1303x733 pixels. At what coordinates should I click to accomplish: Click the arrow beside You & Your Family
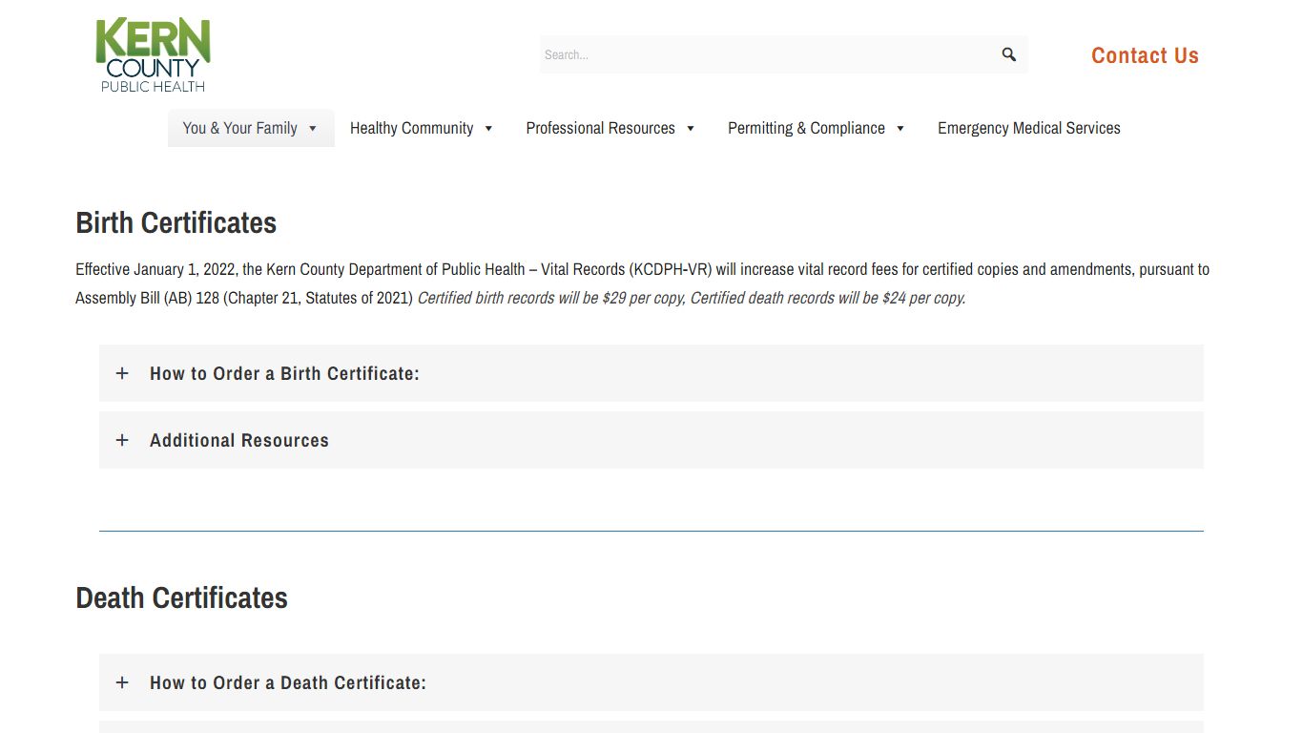312,129
